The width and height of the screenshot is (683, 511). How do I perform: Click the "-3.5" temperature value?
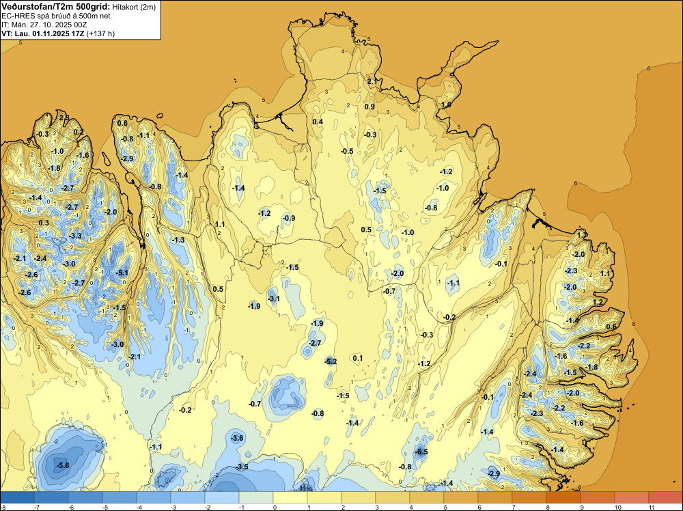pos(242,467)
